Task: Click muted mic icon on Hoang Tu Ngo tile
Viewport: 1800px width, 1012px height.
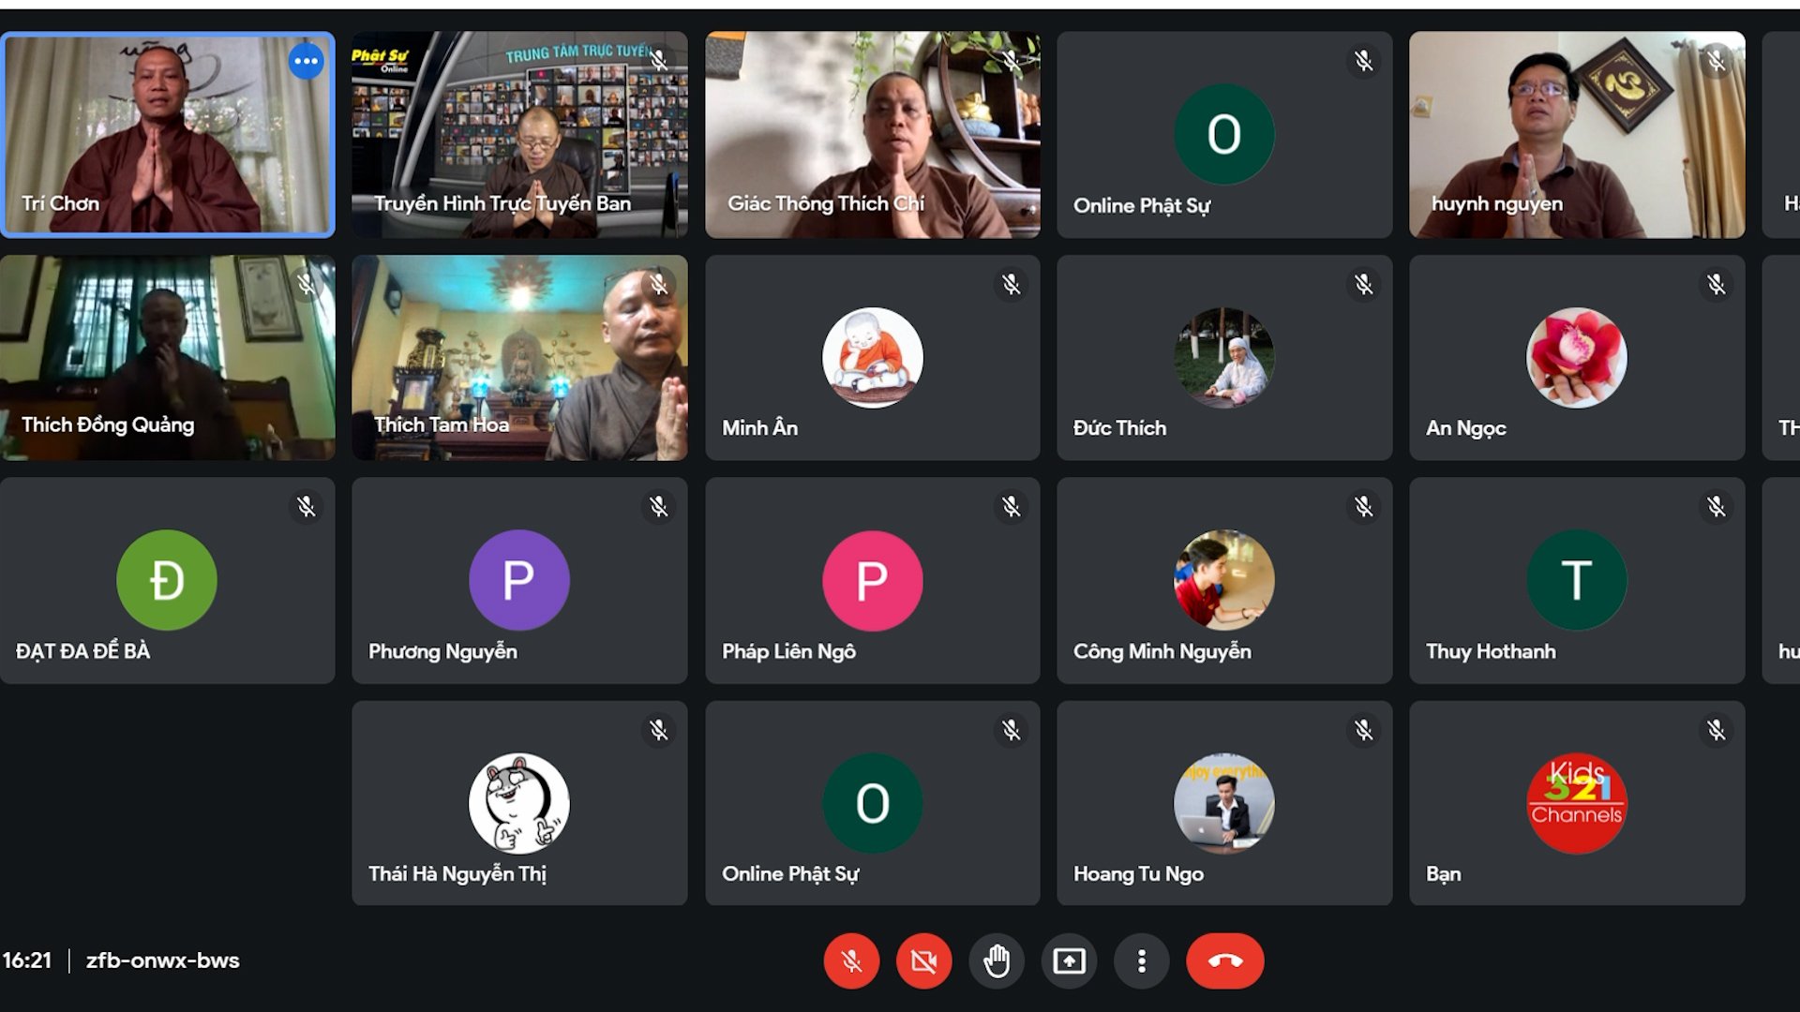Action: 1363,730
